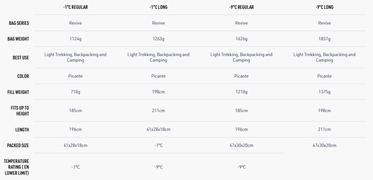Click the COLOR row label
Viewport: 373px width, 180px height.
(23, 76)
